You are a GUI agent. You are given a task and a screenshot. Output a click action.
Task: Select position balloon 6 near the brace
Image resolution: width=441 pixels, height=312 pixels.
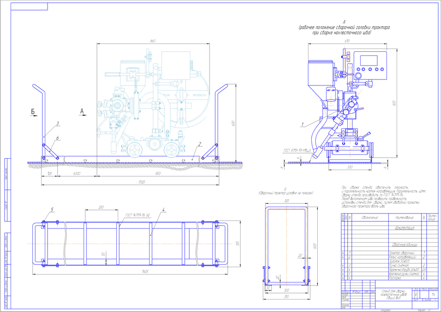57,138
